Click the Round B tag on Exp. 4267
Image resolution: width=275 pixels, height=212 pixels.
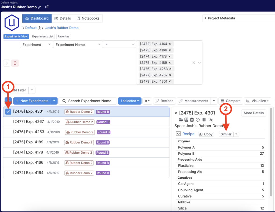[103, 122]
